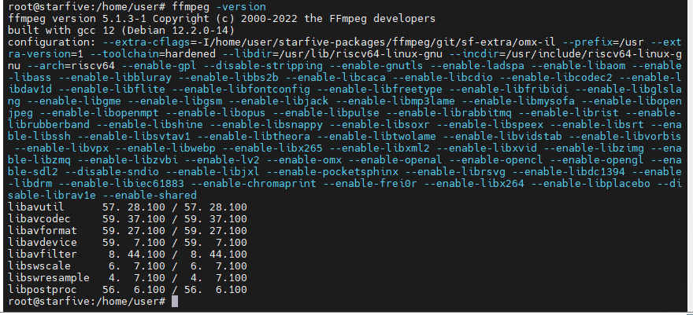This screenshot has width=693, height=315.
Task: Click the libpostproc library name
Action: point(42,289)
